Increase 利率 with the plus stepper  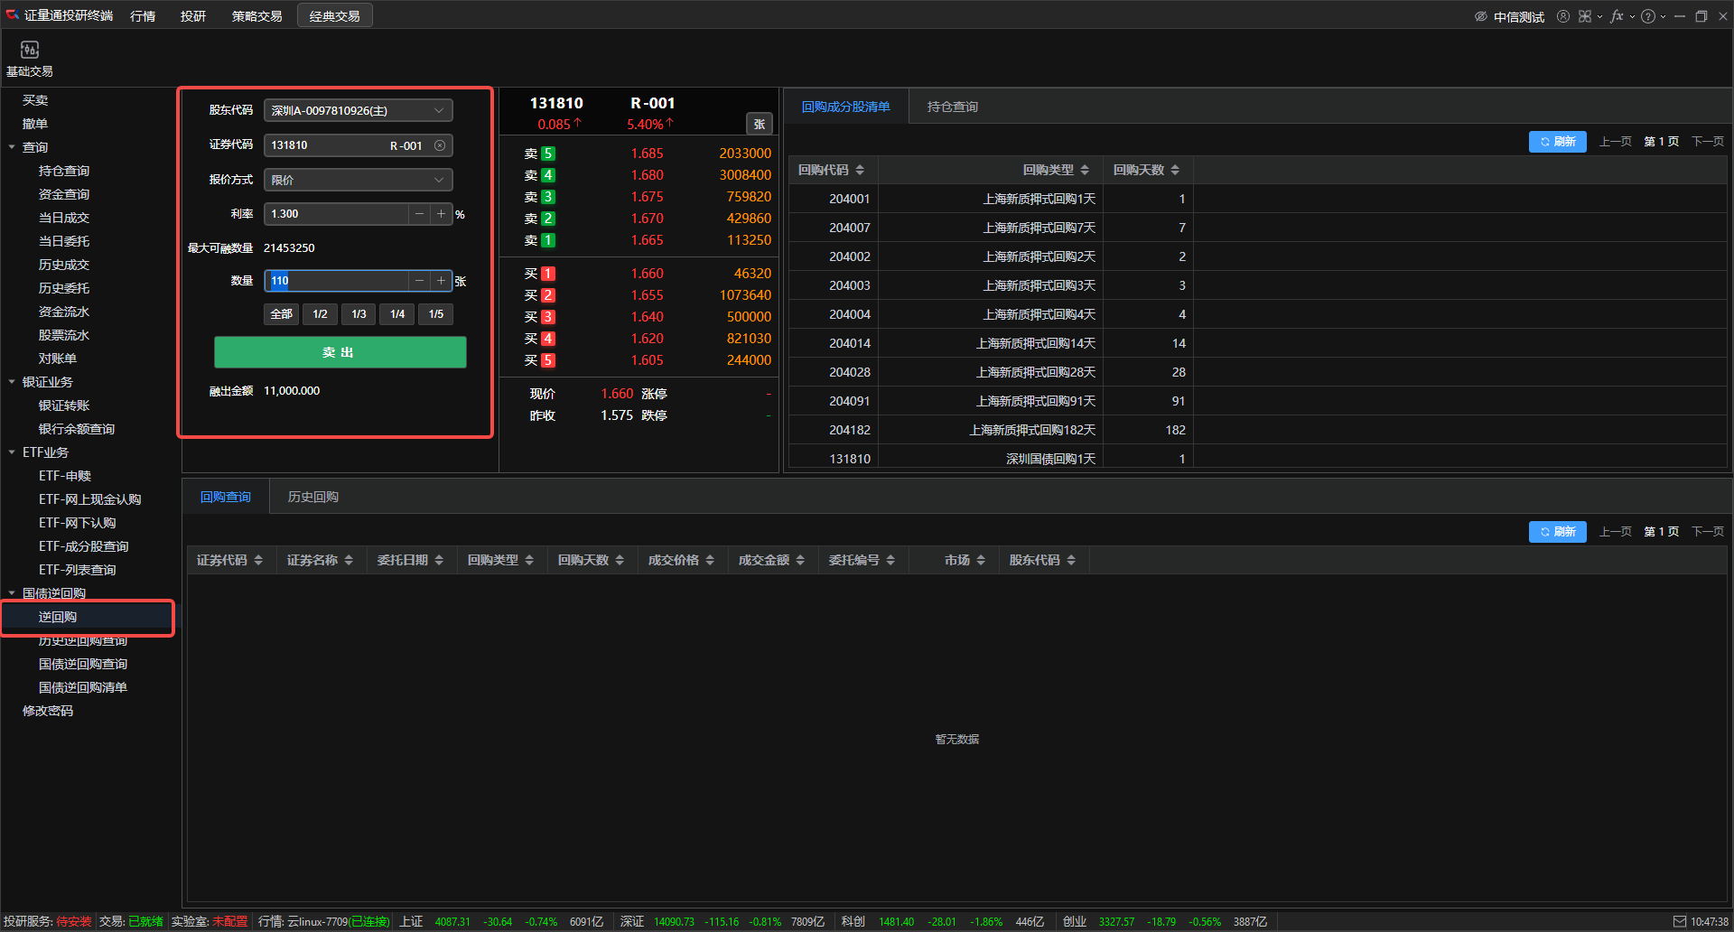pos(441,214)
